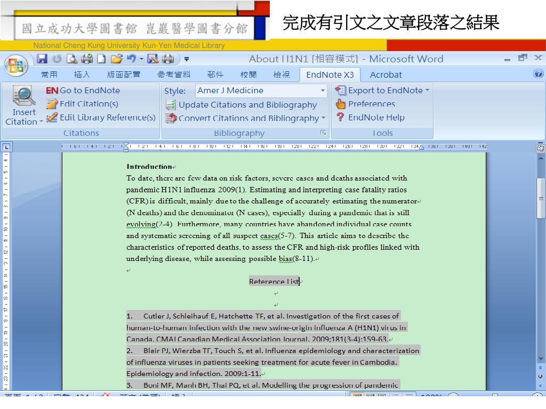Viewport: 546px width, 409px height.
Task: Expand the Export to EndNote dropdown
Action: coord(427,91)
